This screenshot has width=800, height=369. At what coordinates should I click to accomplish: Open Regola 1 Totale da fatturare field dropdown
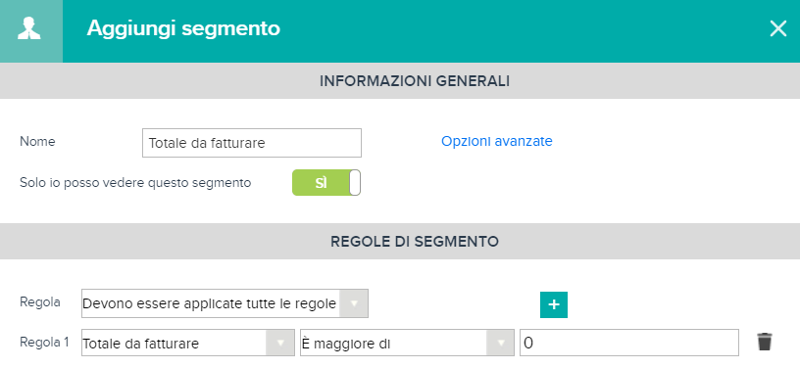(x=188, y=343)
